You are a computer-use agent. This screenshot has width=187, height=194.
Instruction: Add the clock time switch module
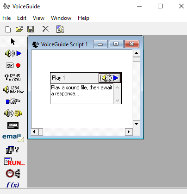tap(13, 174)
